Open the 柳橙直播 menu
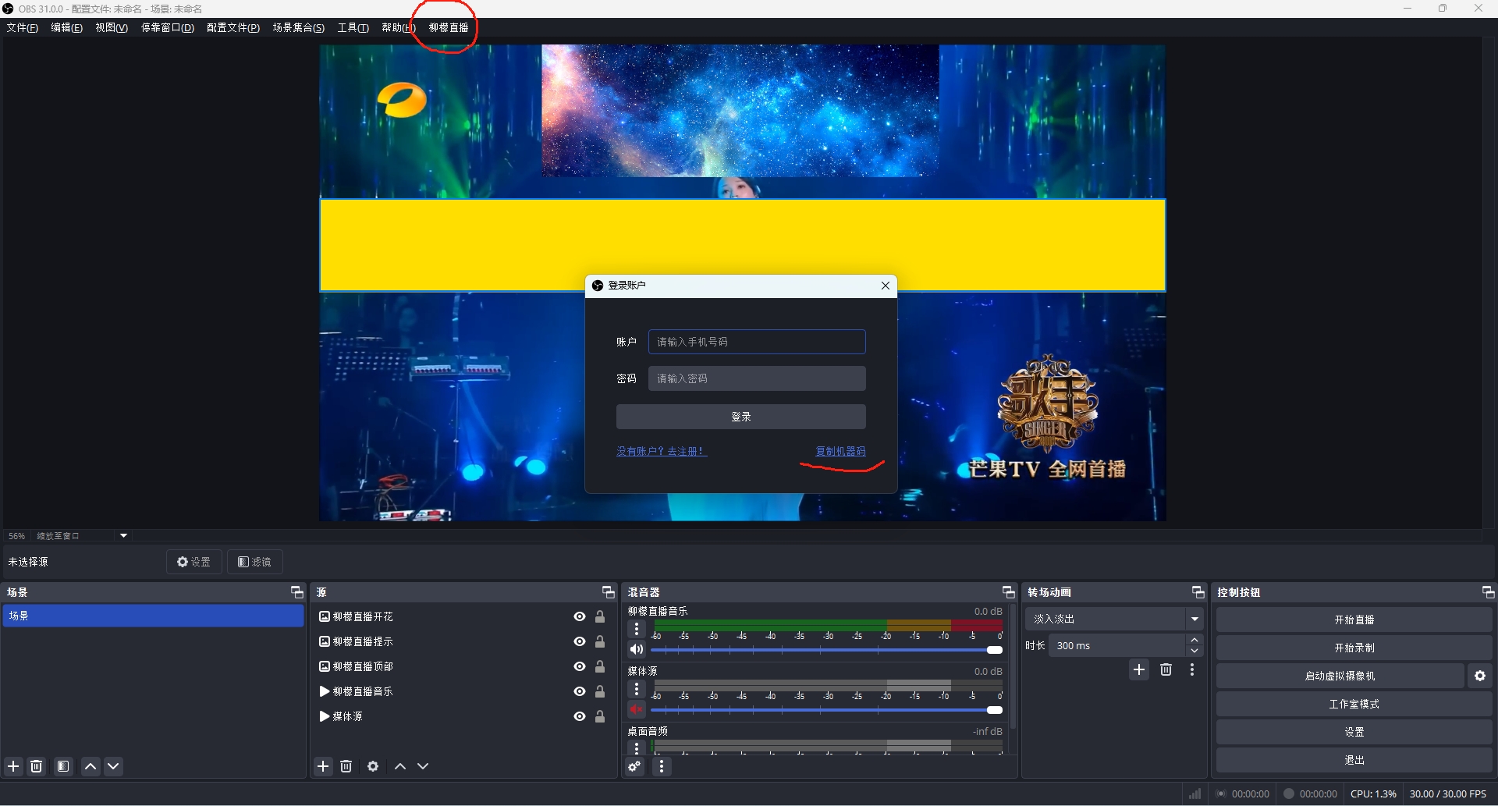This screenshot has height=806, width=1498. (x=449, y=27)
